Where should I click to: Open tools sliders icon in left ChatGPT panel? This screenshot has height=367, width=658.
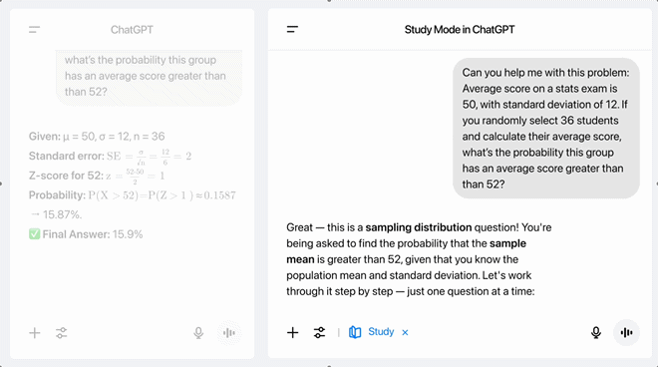[x=61, y=333]
